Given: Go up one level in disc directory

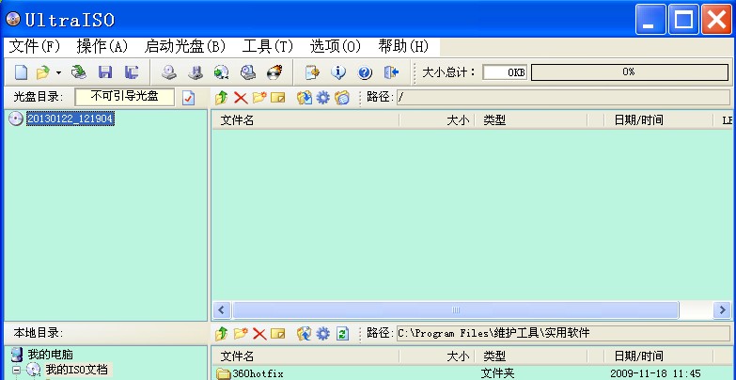Looking at the screenshot, I should click(x=222, y=98).
